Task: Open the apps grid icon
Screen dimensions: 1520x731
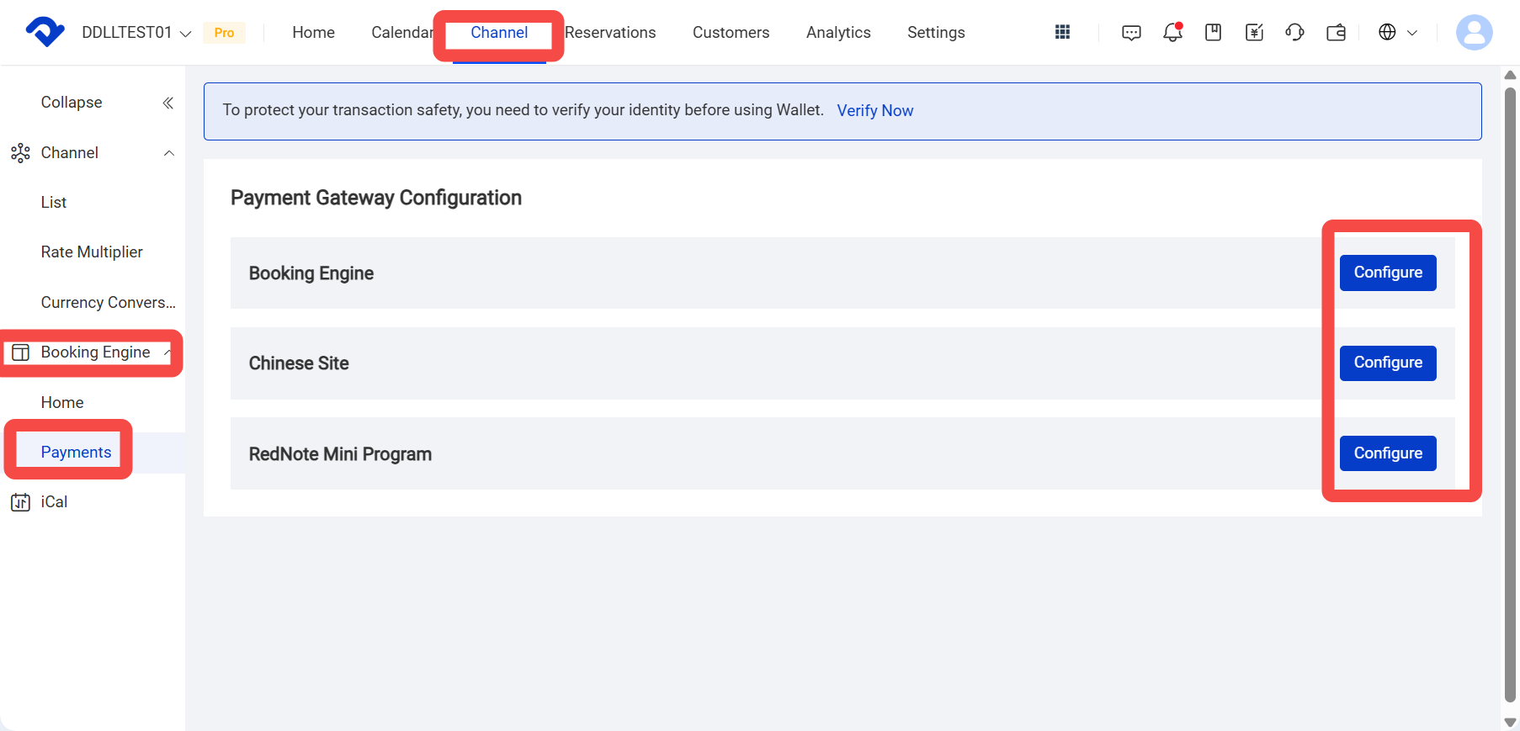Action: (x=1062, y=32)
